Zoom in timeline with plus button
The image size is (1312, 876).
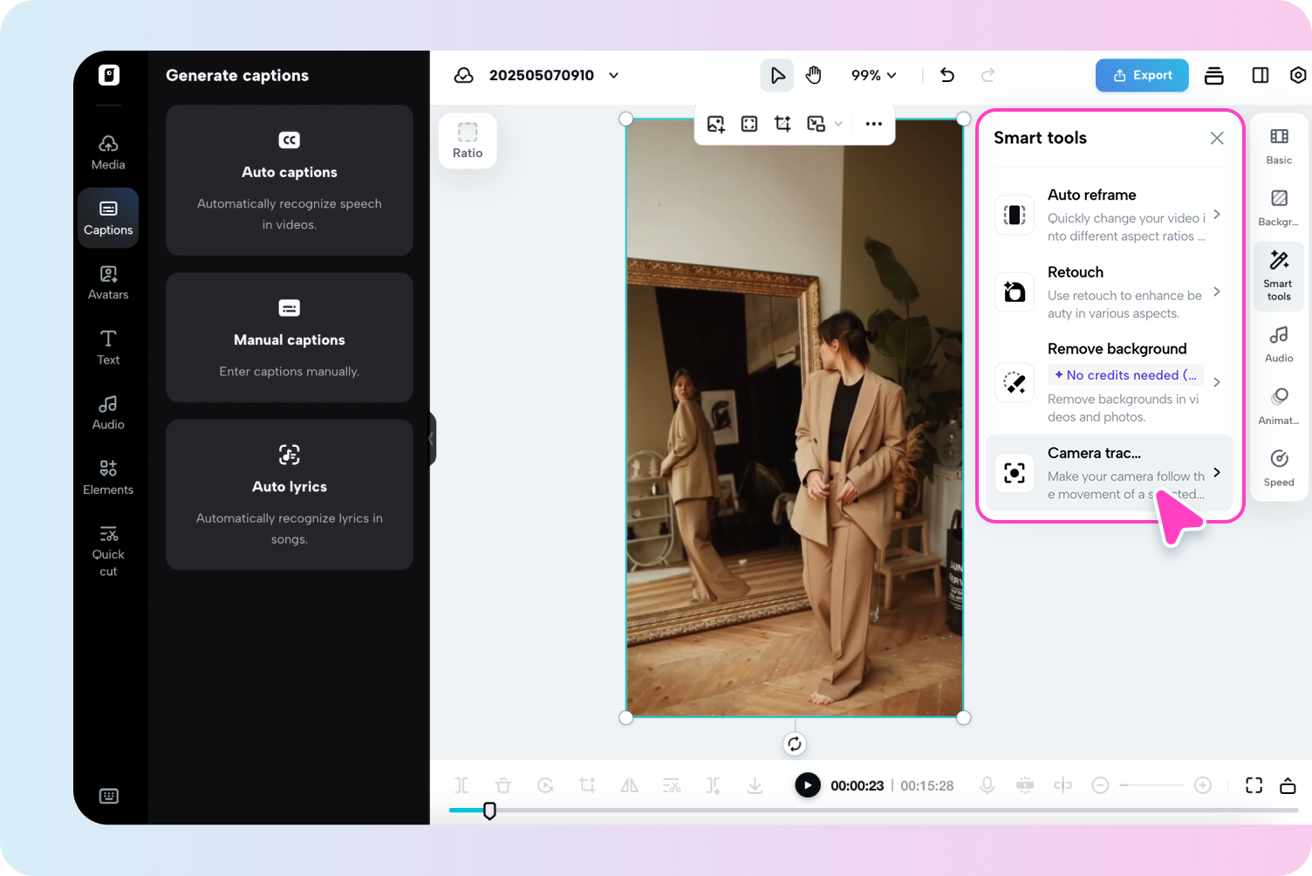[x=1203, y=785]
